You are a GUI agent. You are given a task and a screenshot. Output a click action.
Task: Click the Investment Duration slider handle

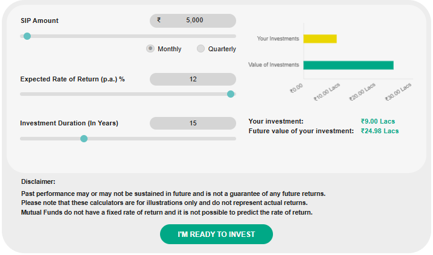[x=84, y=139]
